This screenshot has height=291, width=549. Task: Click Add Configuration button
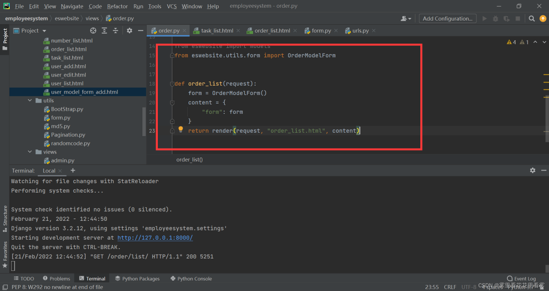point(447,18)
